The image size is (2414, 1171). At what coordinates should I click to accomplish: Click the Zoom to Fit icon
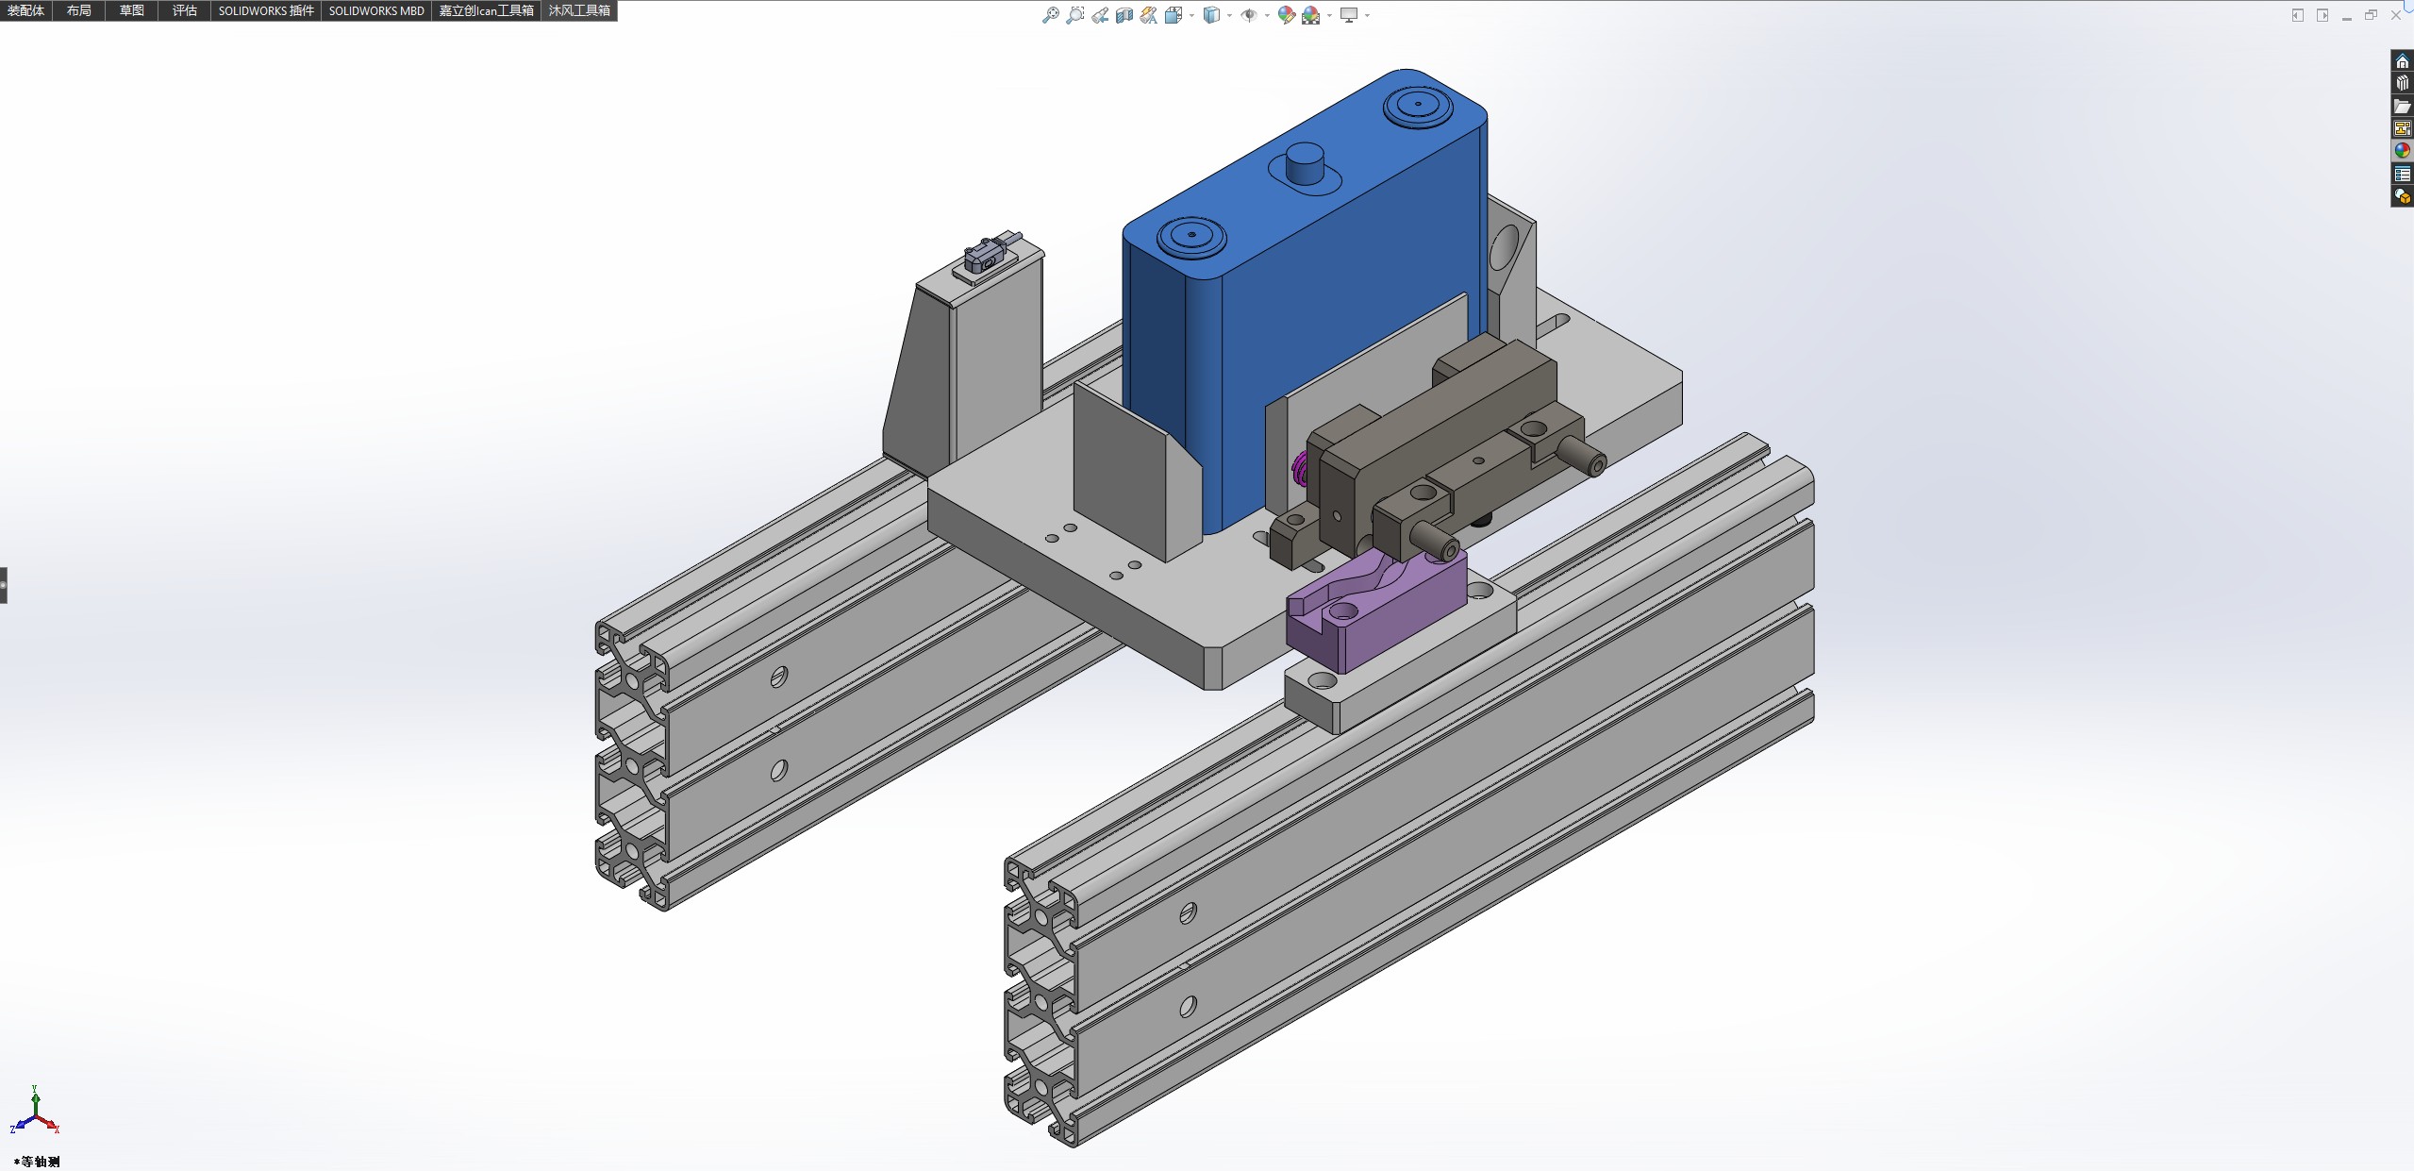pos(1050,15)
